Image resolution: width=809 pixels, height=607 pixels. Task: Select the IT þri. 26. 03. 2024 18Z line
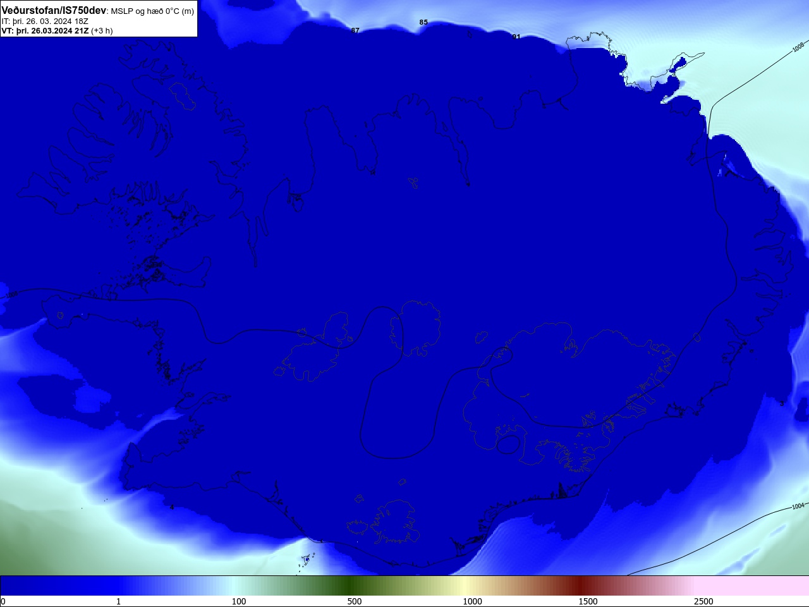[45, 21]
